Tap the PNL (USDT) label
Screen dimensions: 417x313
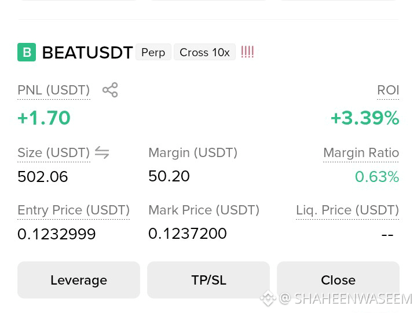54,90
